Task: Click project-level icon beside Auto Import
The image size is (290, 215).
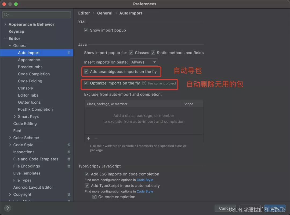Action: [69, 53]
